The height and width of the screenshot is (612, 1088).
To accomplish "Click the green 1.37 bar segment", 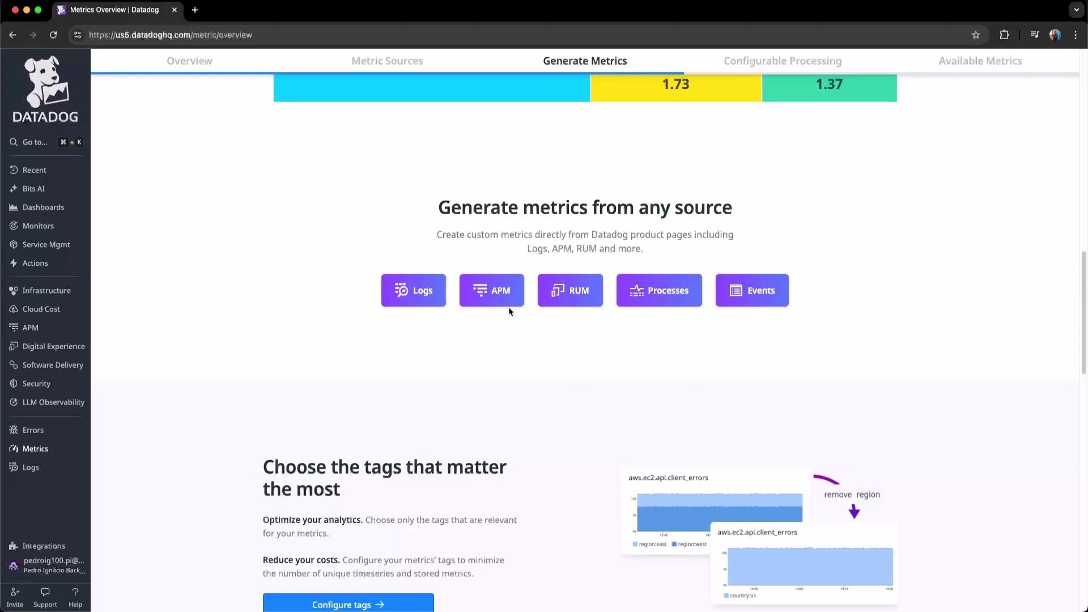I will pyautogui.click(x=830, y=88).
